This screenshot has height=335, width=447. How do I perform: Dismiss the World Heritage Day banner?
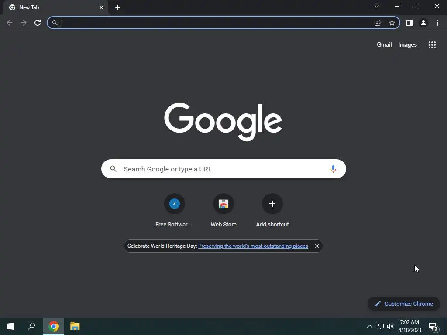(317, 246)
